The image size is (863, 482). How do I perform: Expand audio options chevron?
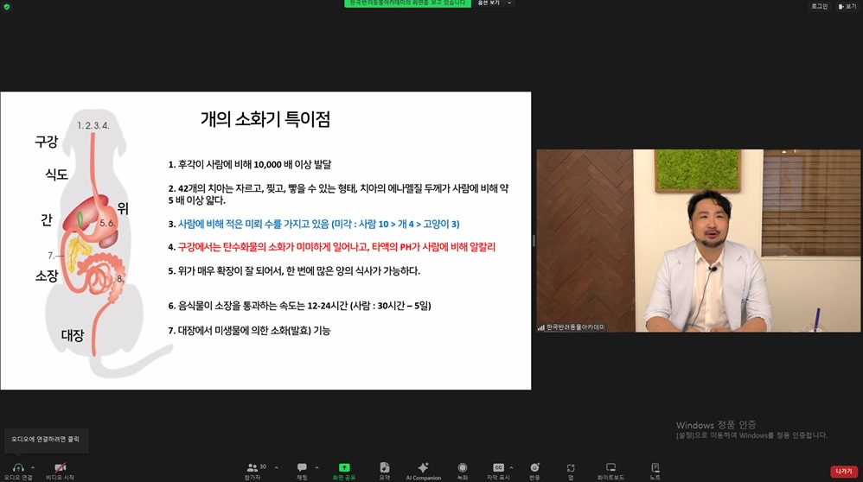(33, 467)
